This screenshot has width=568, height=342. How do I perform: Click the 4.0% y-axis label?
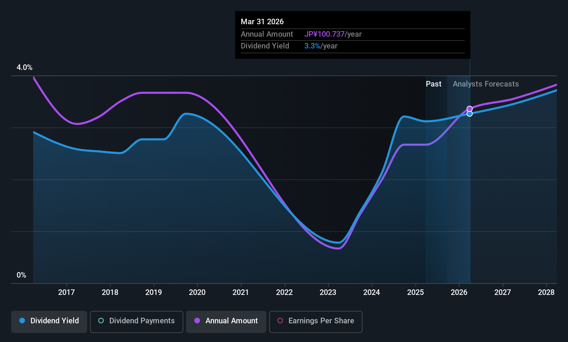coord(25,67)
